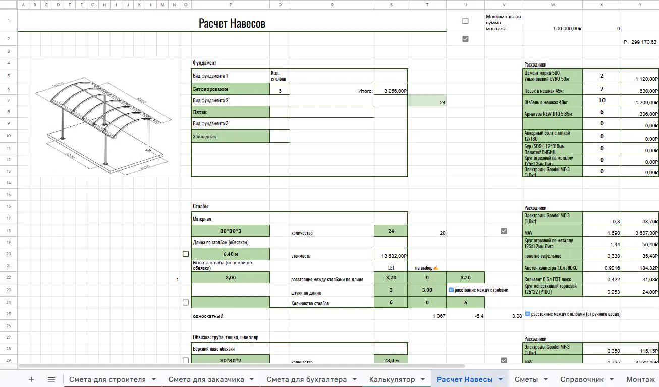The image size is (659, 387).
Task: Uncheck the box in the MAV row 18
Action: coord(504,231)
